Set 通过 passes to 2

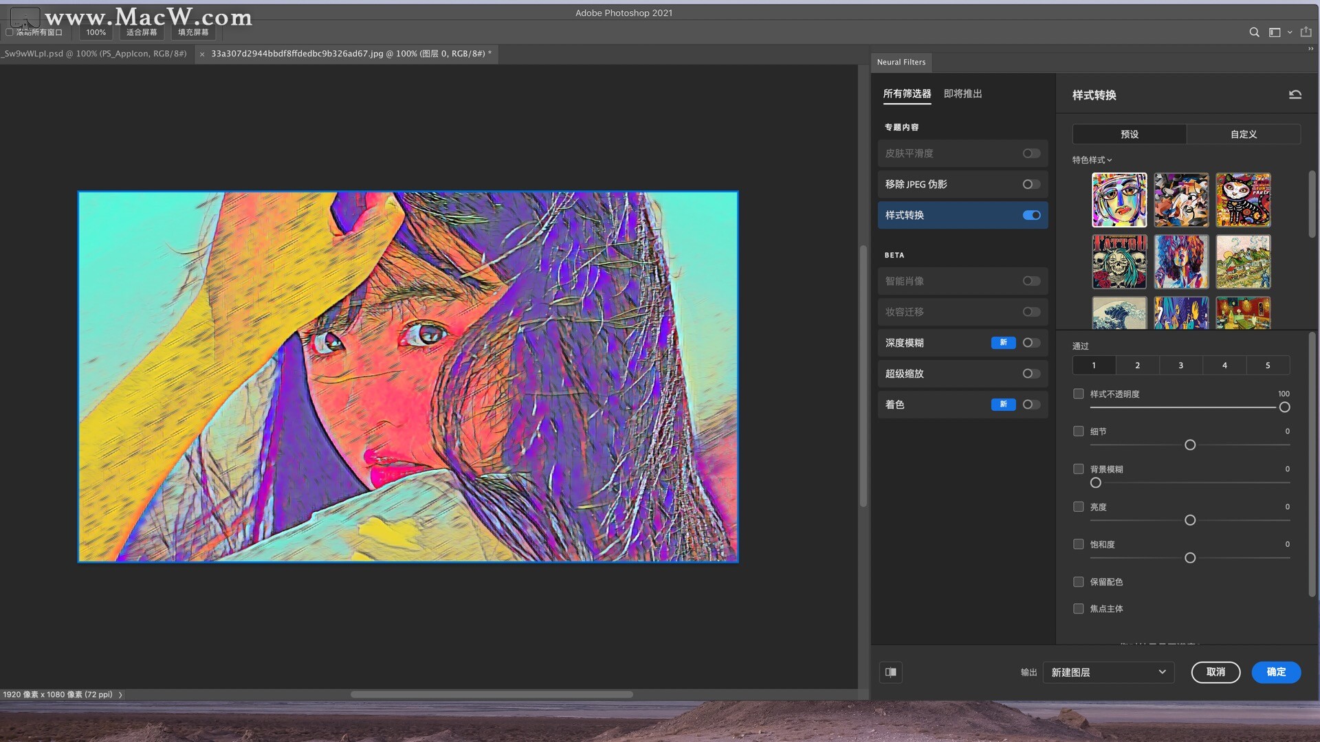tap(1137, 366)
